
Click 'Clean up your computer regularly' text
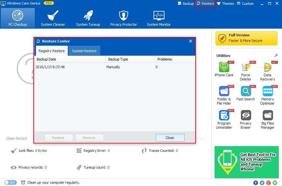point(54,182)
